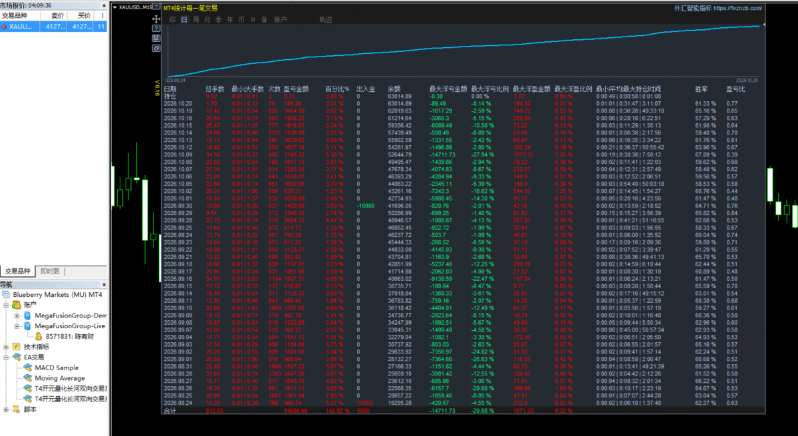Click the MegaFusionGroup-Live server icon

click(x=28, y=326)
